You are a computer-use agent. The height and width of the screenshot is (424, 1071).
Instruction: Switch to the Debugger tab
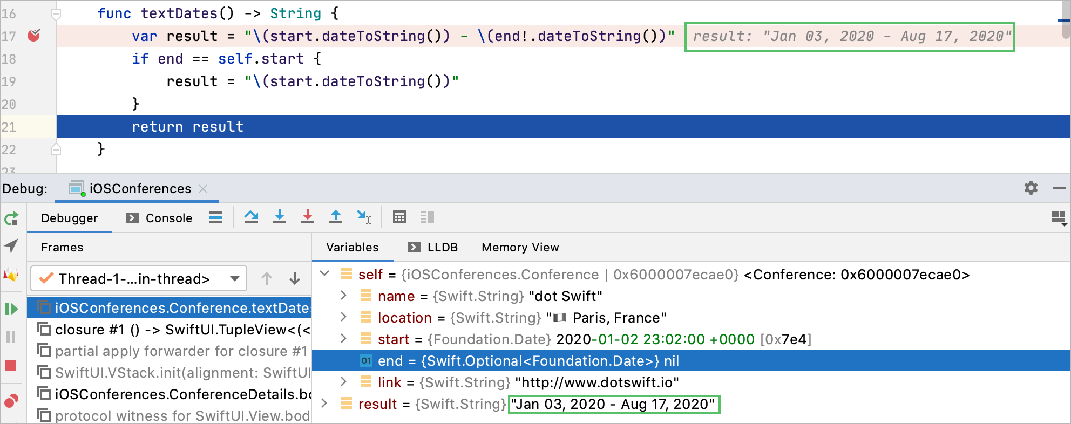[x=70, y=218]
